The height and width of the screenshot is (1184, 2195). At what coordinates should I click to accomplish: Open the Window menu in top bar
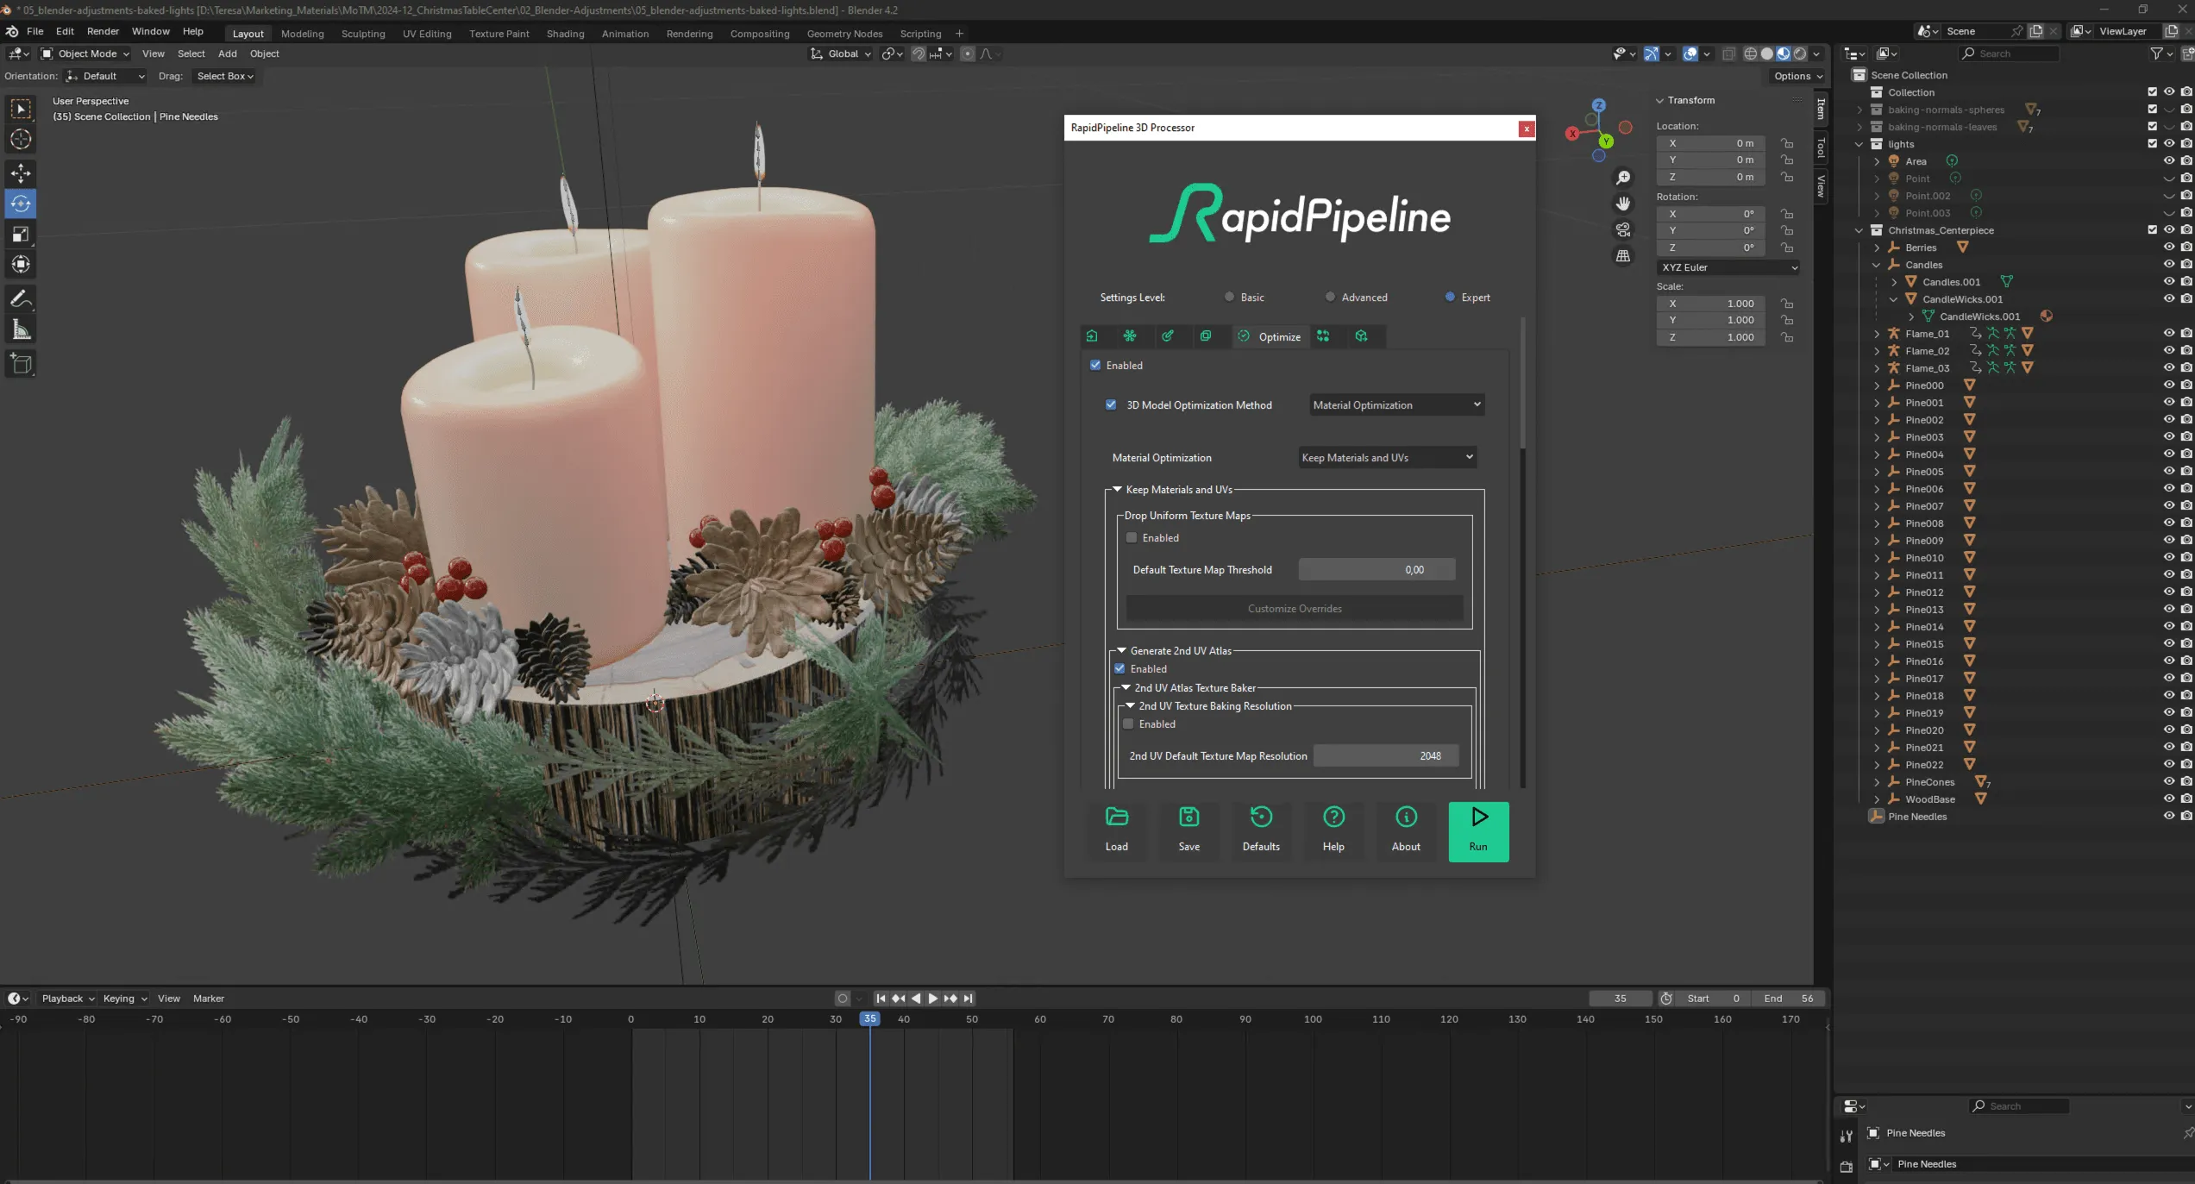pyautogui.click(x=148, y=32)
